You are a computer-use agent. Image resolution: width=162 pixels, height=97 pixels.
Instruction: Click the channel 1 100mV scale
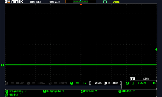click(20, 83)
